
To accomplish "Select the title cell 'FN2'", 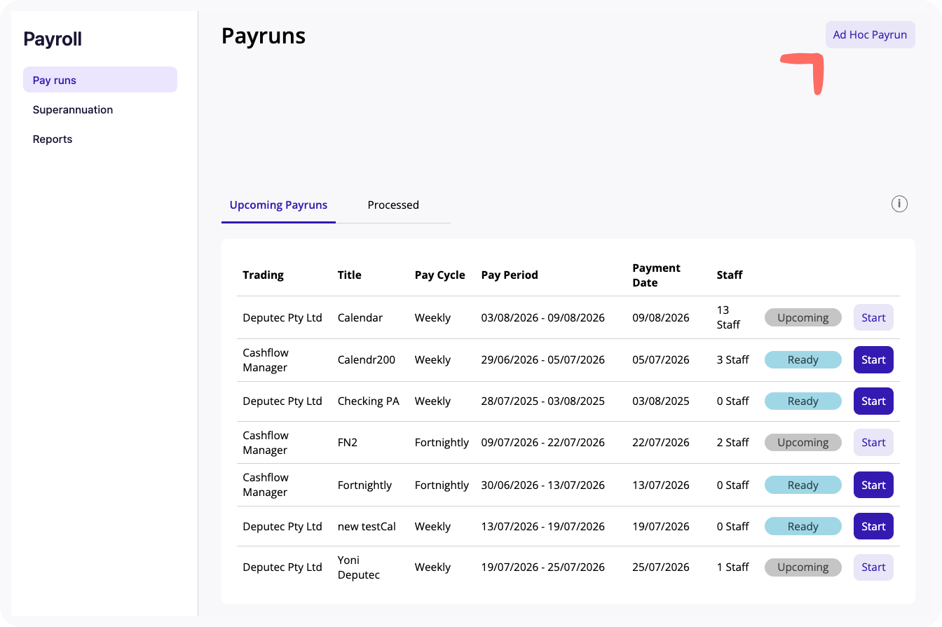I will pos(348,442).
